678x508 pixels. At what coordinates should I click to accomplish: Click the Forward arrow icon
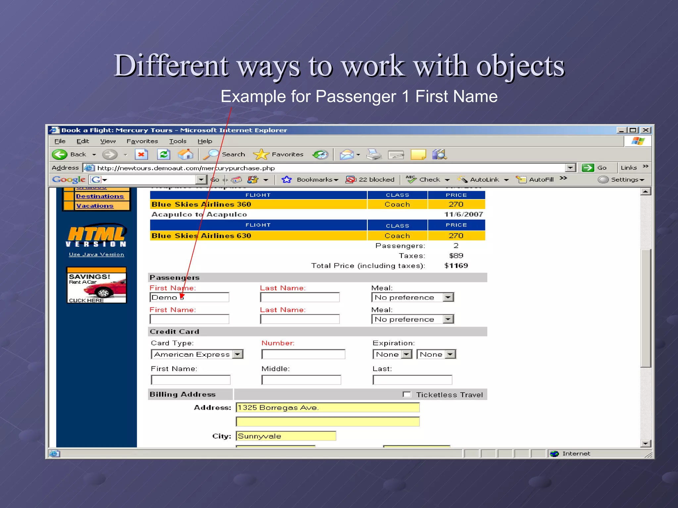(110, 154)
